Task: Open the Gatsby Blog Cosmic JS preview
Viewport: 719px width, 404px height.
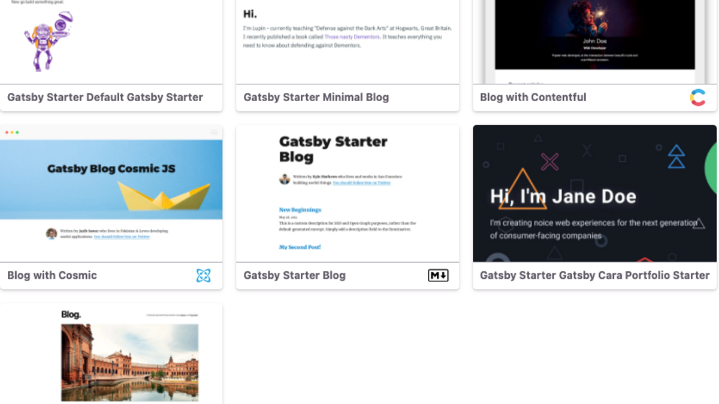Action: [x=111, y=193]
